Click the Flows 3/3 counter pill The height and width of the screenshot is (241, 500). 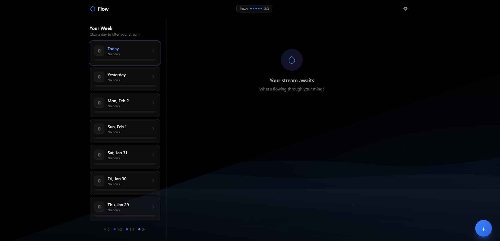[x=254, y=9]
